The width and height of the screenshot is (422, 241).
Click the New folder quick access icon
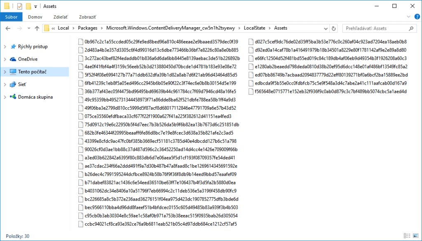(x=28, y=6)
